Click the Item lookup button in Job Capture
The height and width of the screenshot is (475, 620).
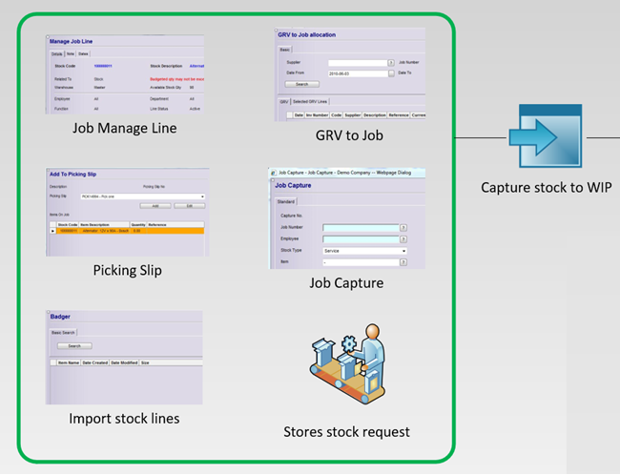403,261
